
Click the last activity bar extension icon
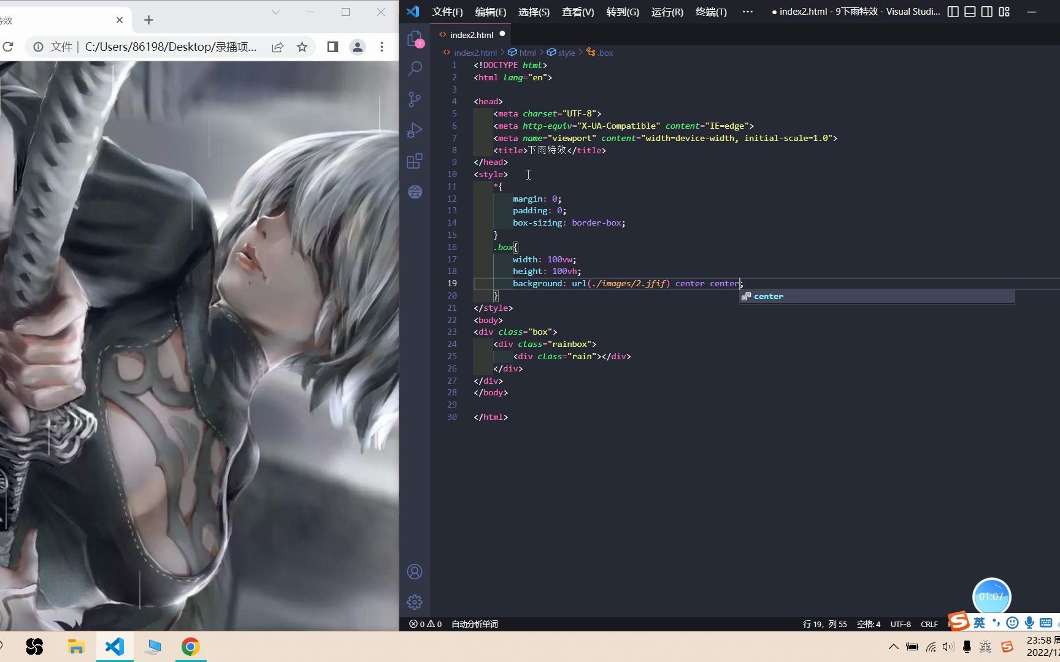pyautogui.click(x=415, y=192)
